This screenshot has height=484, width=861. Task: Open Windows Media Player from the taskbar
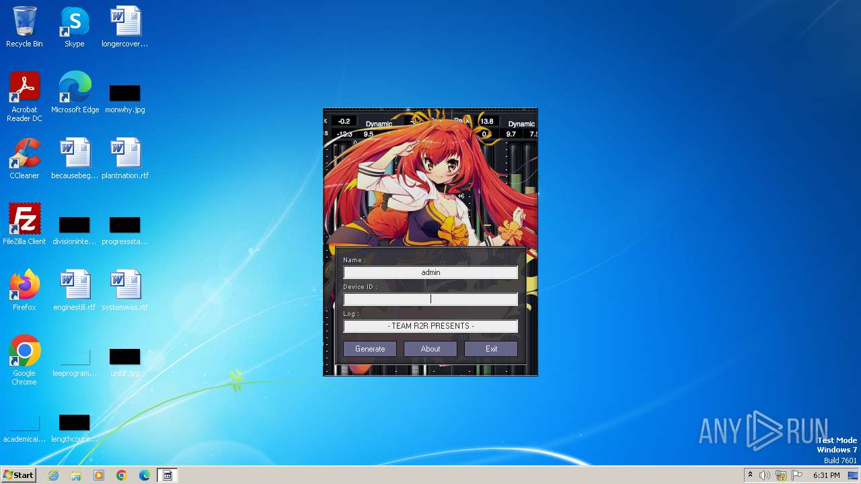tap(99, 475)
